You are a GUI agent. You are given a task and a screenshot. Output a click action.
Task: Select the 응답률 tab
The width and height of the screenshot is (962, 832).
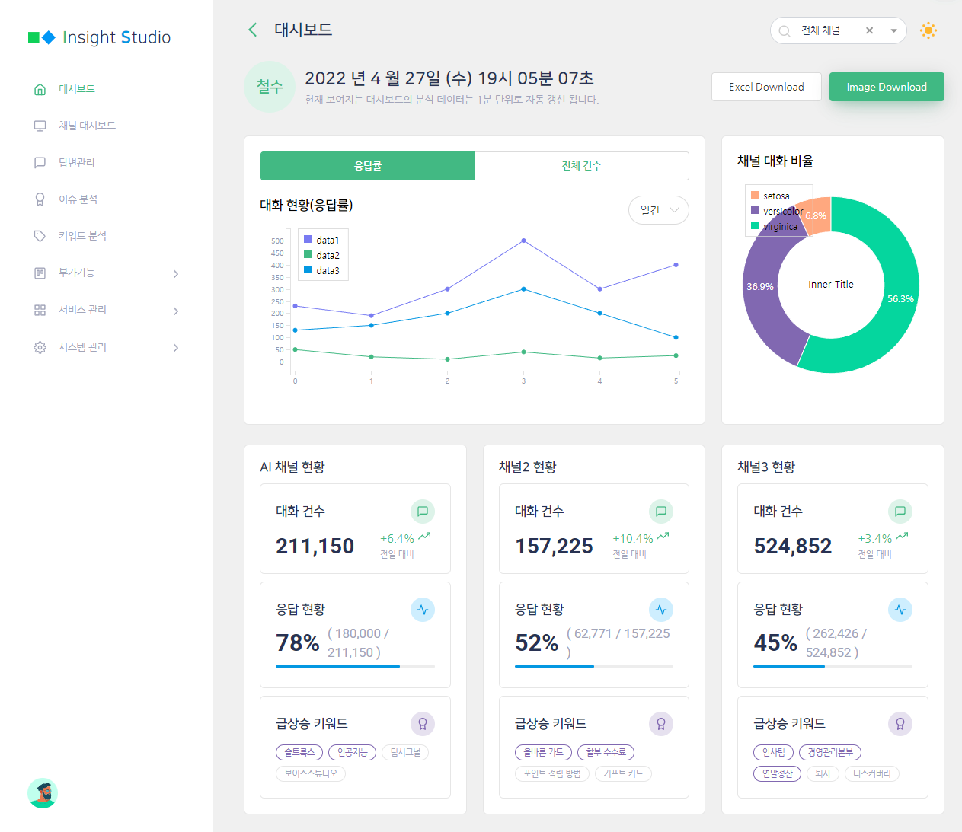coord(368,166)
